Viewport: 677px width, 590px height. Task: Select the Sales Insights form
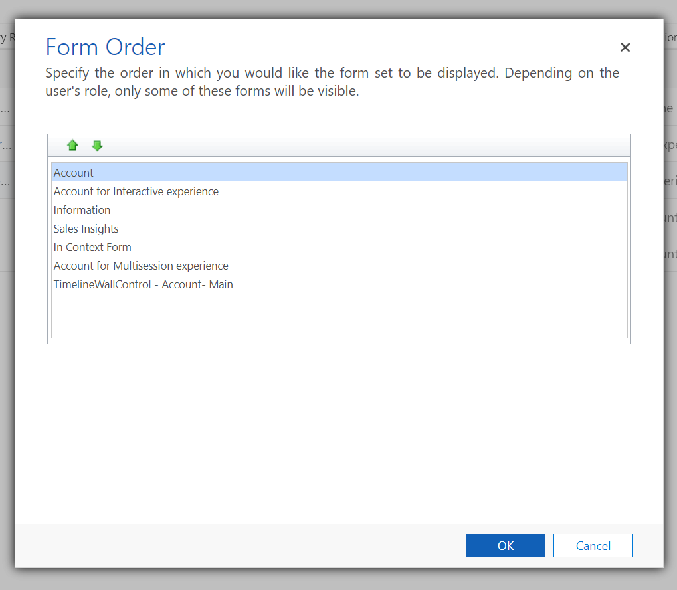tap(86, 228)
